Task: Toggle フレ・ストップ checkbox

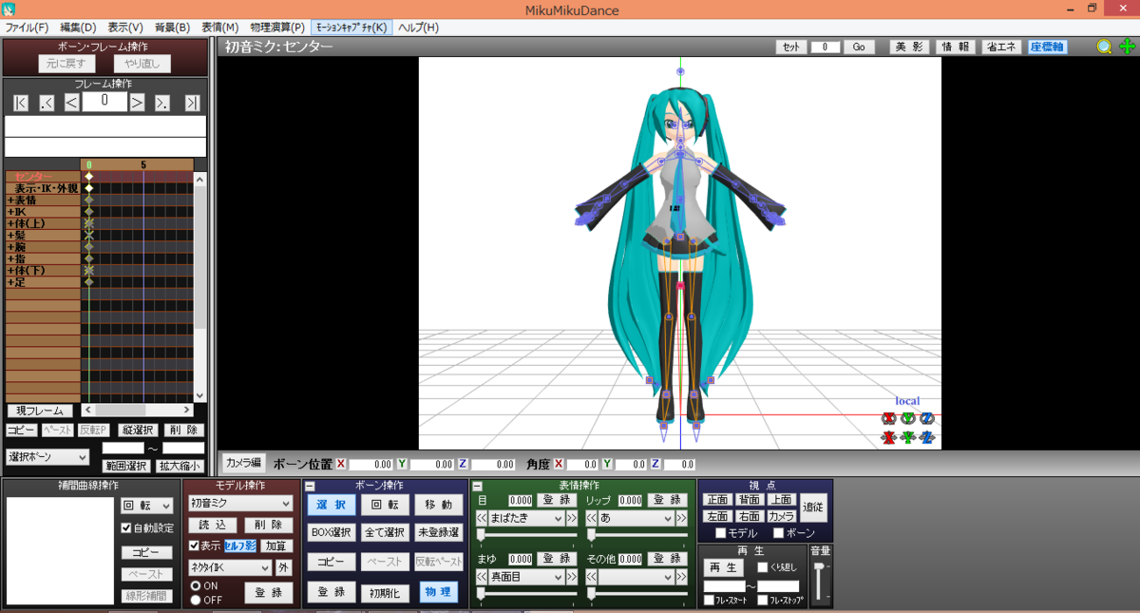Action: (x=763, y=600)
